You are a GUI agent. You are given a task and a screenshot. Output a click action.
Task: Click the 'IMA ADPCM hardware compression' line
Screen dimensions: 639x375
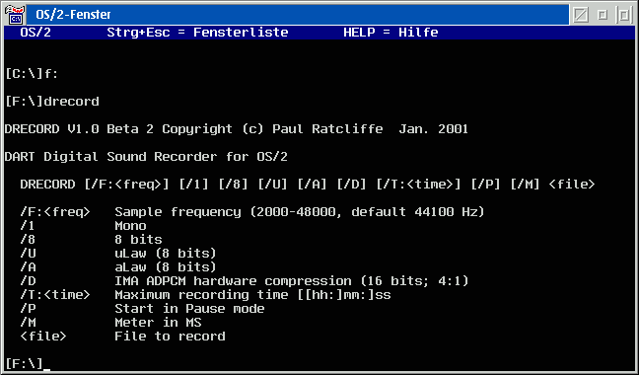[291, 281]
